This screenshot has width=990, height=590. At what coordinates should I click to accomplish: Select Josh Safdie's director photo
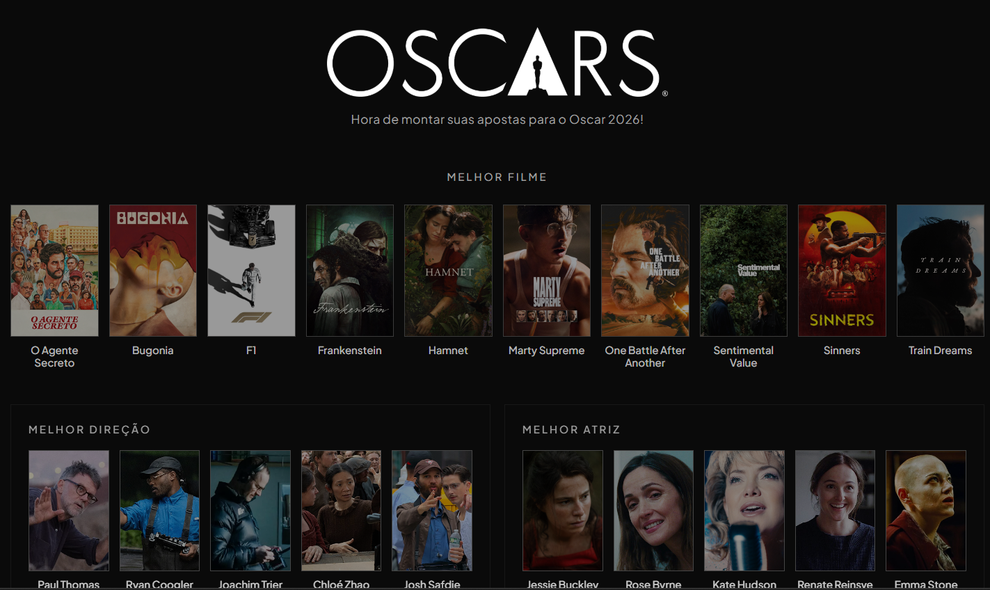click(x=432, y=511)
